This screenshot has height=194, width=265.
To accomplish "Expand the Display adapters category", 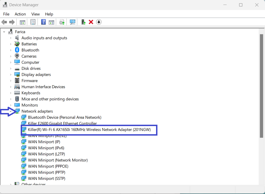I will 11,74.
